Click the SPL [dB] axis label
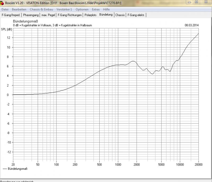 [x=6, y=29]
